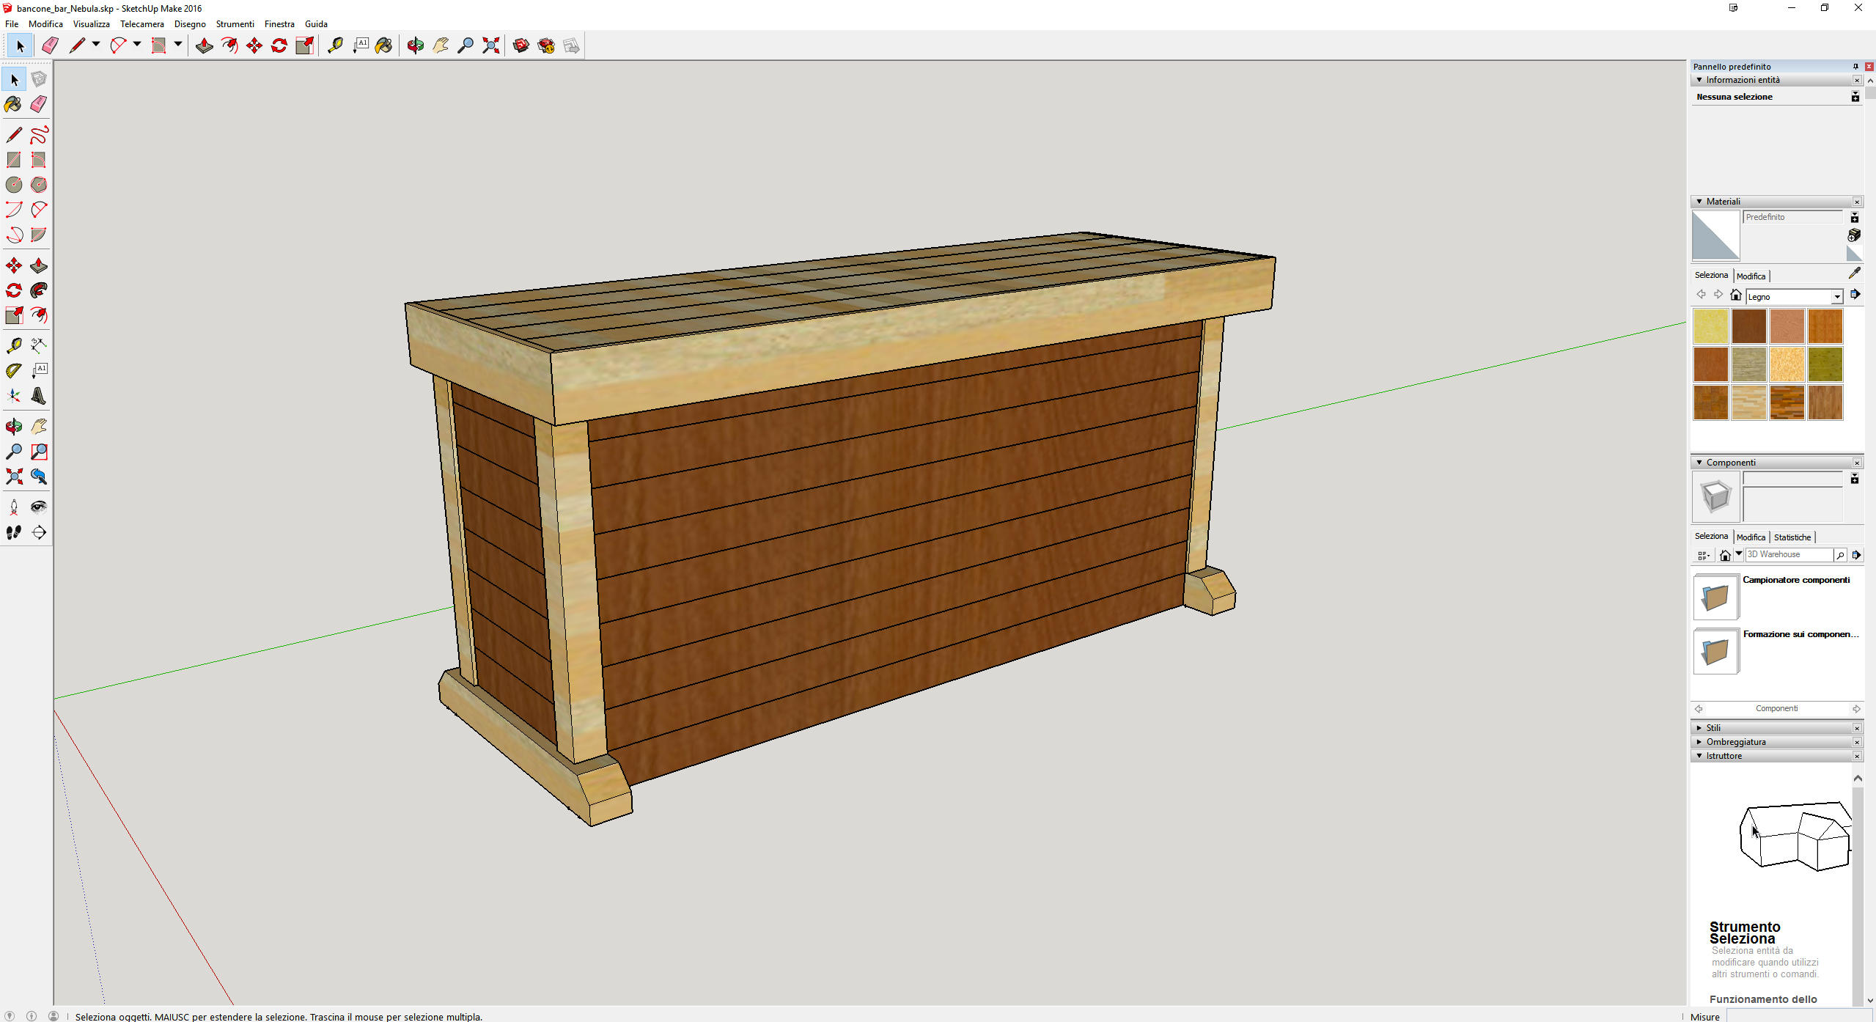Click the materials home library button

point(1735,295)
